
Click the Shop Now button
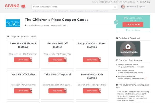click(x=133, y=24)
